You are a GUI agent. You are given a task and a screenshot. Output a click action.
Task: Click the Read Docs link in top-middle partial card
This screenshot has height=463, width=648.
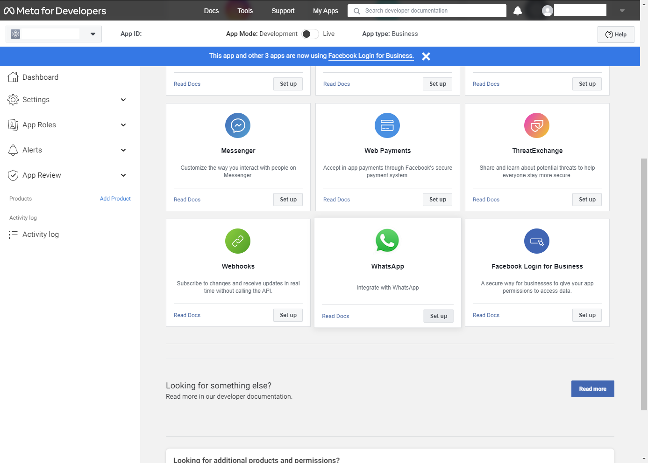[x=336, y=84]
